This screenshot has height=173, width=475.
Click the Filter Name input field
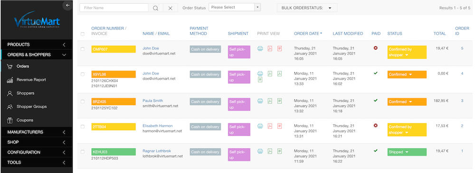click(114, 8)
